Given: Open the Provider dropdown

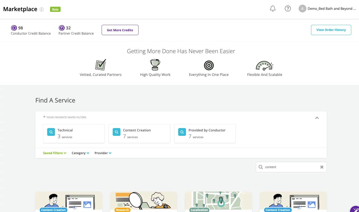Looking at the screenshot, I should click(x=103, y=153).
